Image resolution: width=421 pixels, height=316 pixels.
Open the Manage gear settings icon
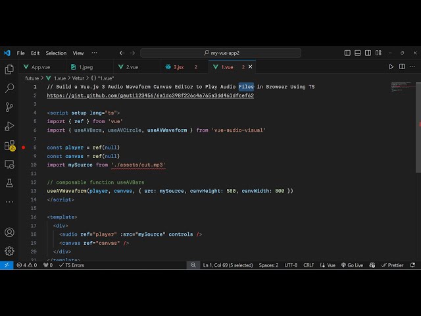[9, 251]
